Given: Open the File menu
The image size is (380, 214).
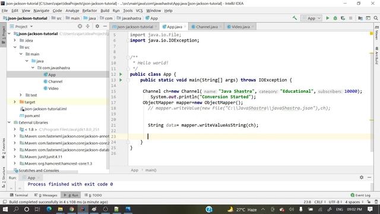Looking at the screenshot, I should click(x=5, y=11).
